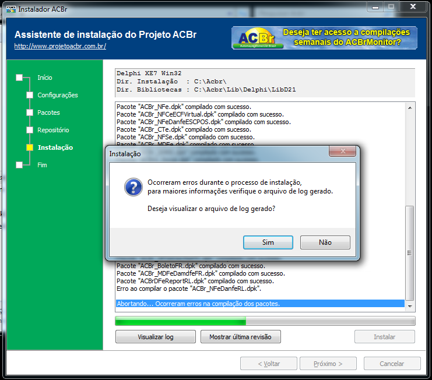This screenshot has width=432, height=380.
Task: Select the ACBr_NFe.dpk compiled log line
Action: tap(184, 107)
